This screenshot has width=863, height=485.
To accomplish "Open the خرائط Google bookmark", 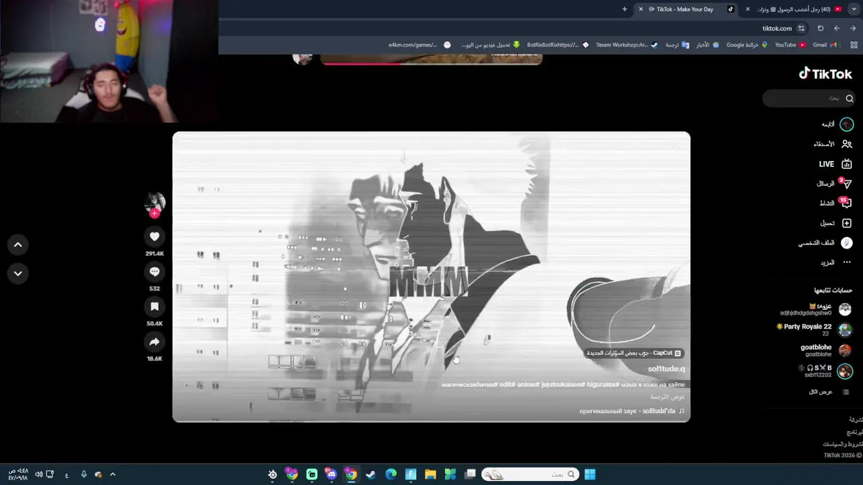I will [x=747, y=45].
